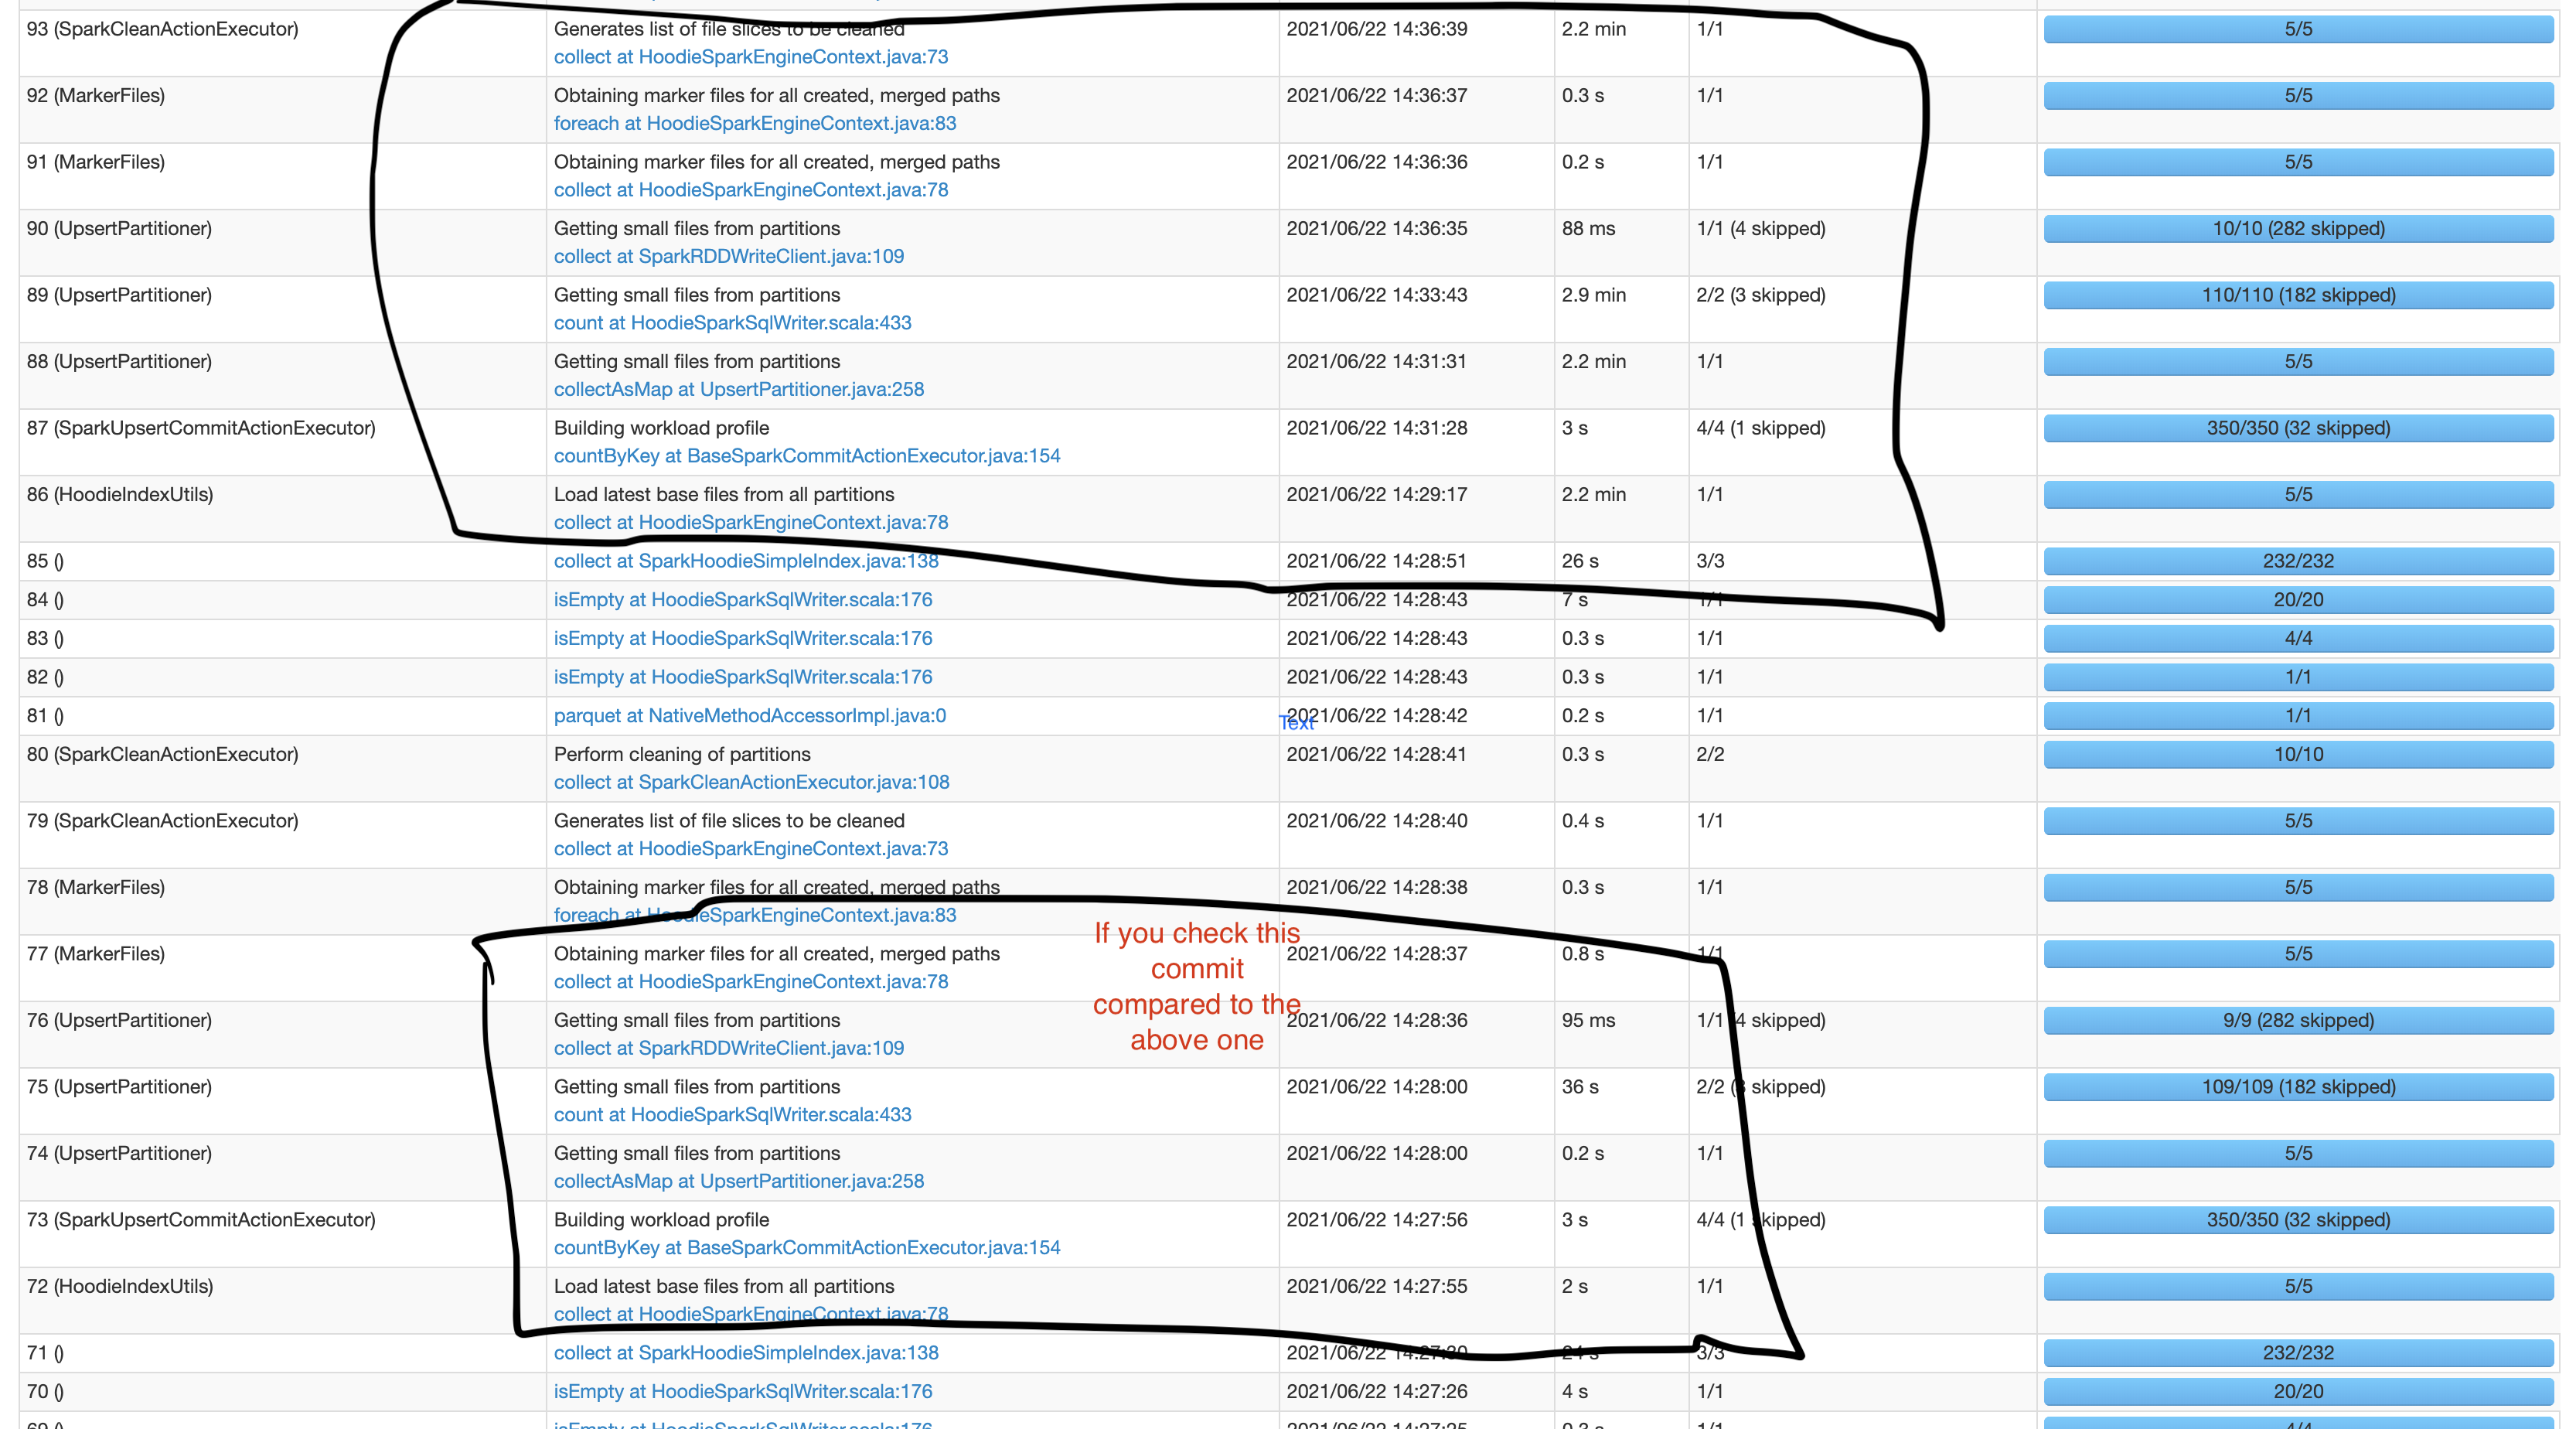Open collect at SparkCleanActionExecutor.java:108 link
The image size is (2576, 1429).
click(751, 782)
